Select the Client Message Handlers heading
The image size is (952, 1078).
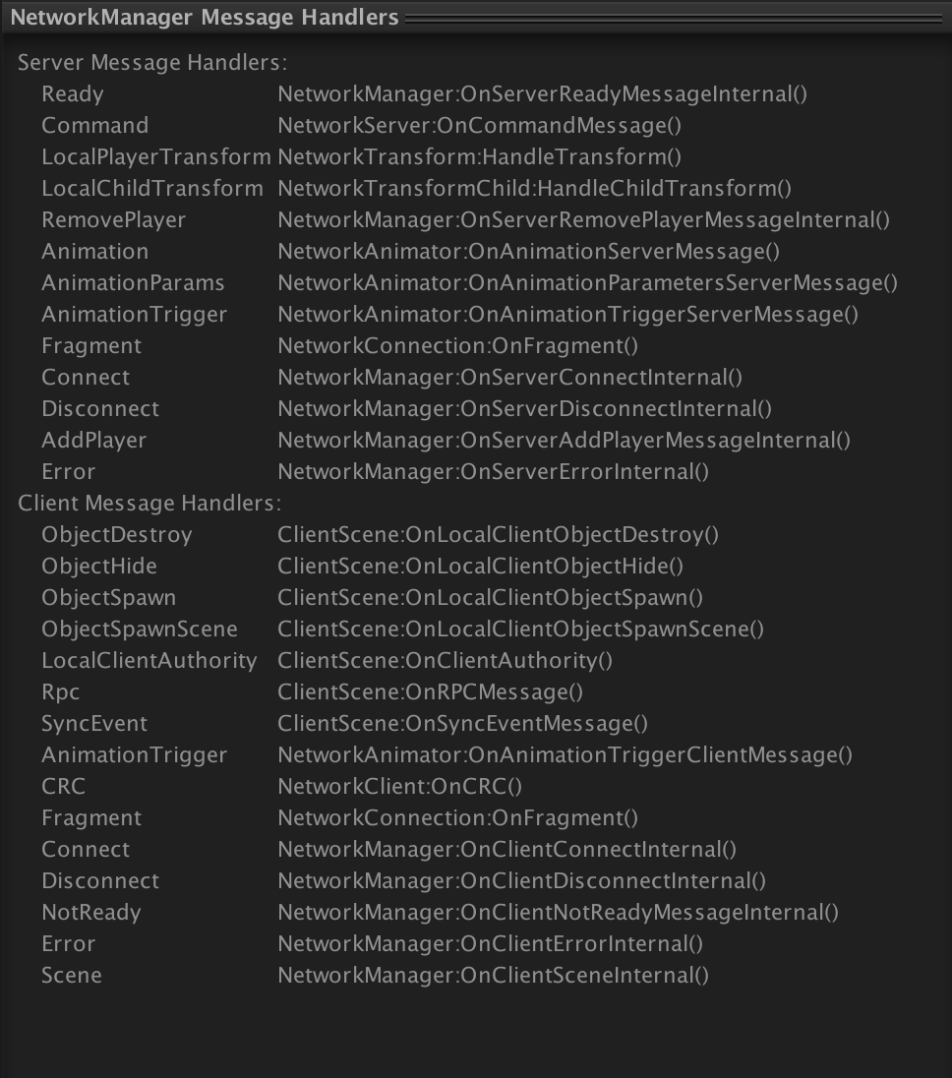(149, 504)
